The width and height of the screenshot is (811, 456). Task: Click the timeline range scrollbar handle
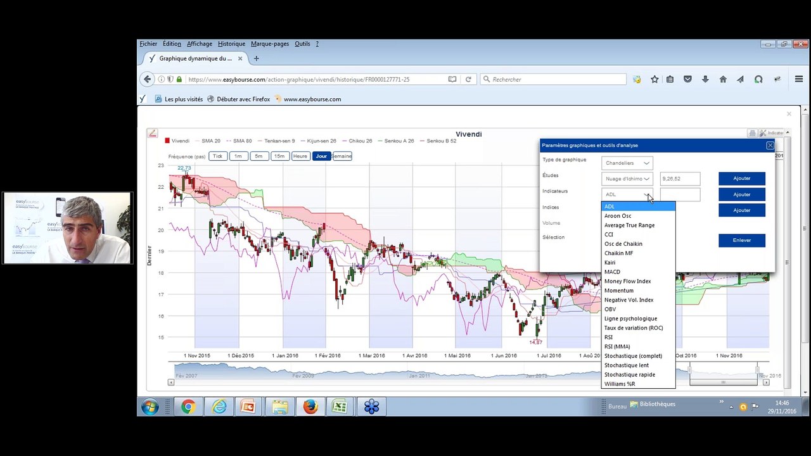pos(723,382)
